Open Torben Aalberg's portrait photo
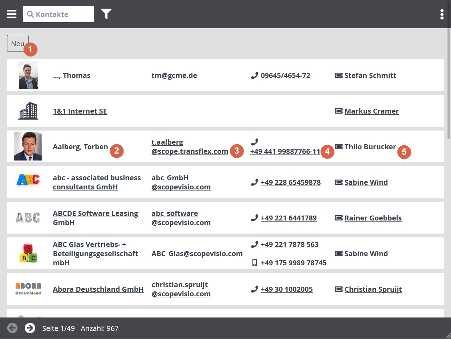 point(28,146)
